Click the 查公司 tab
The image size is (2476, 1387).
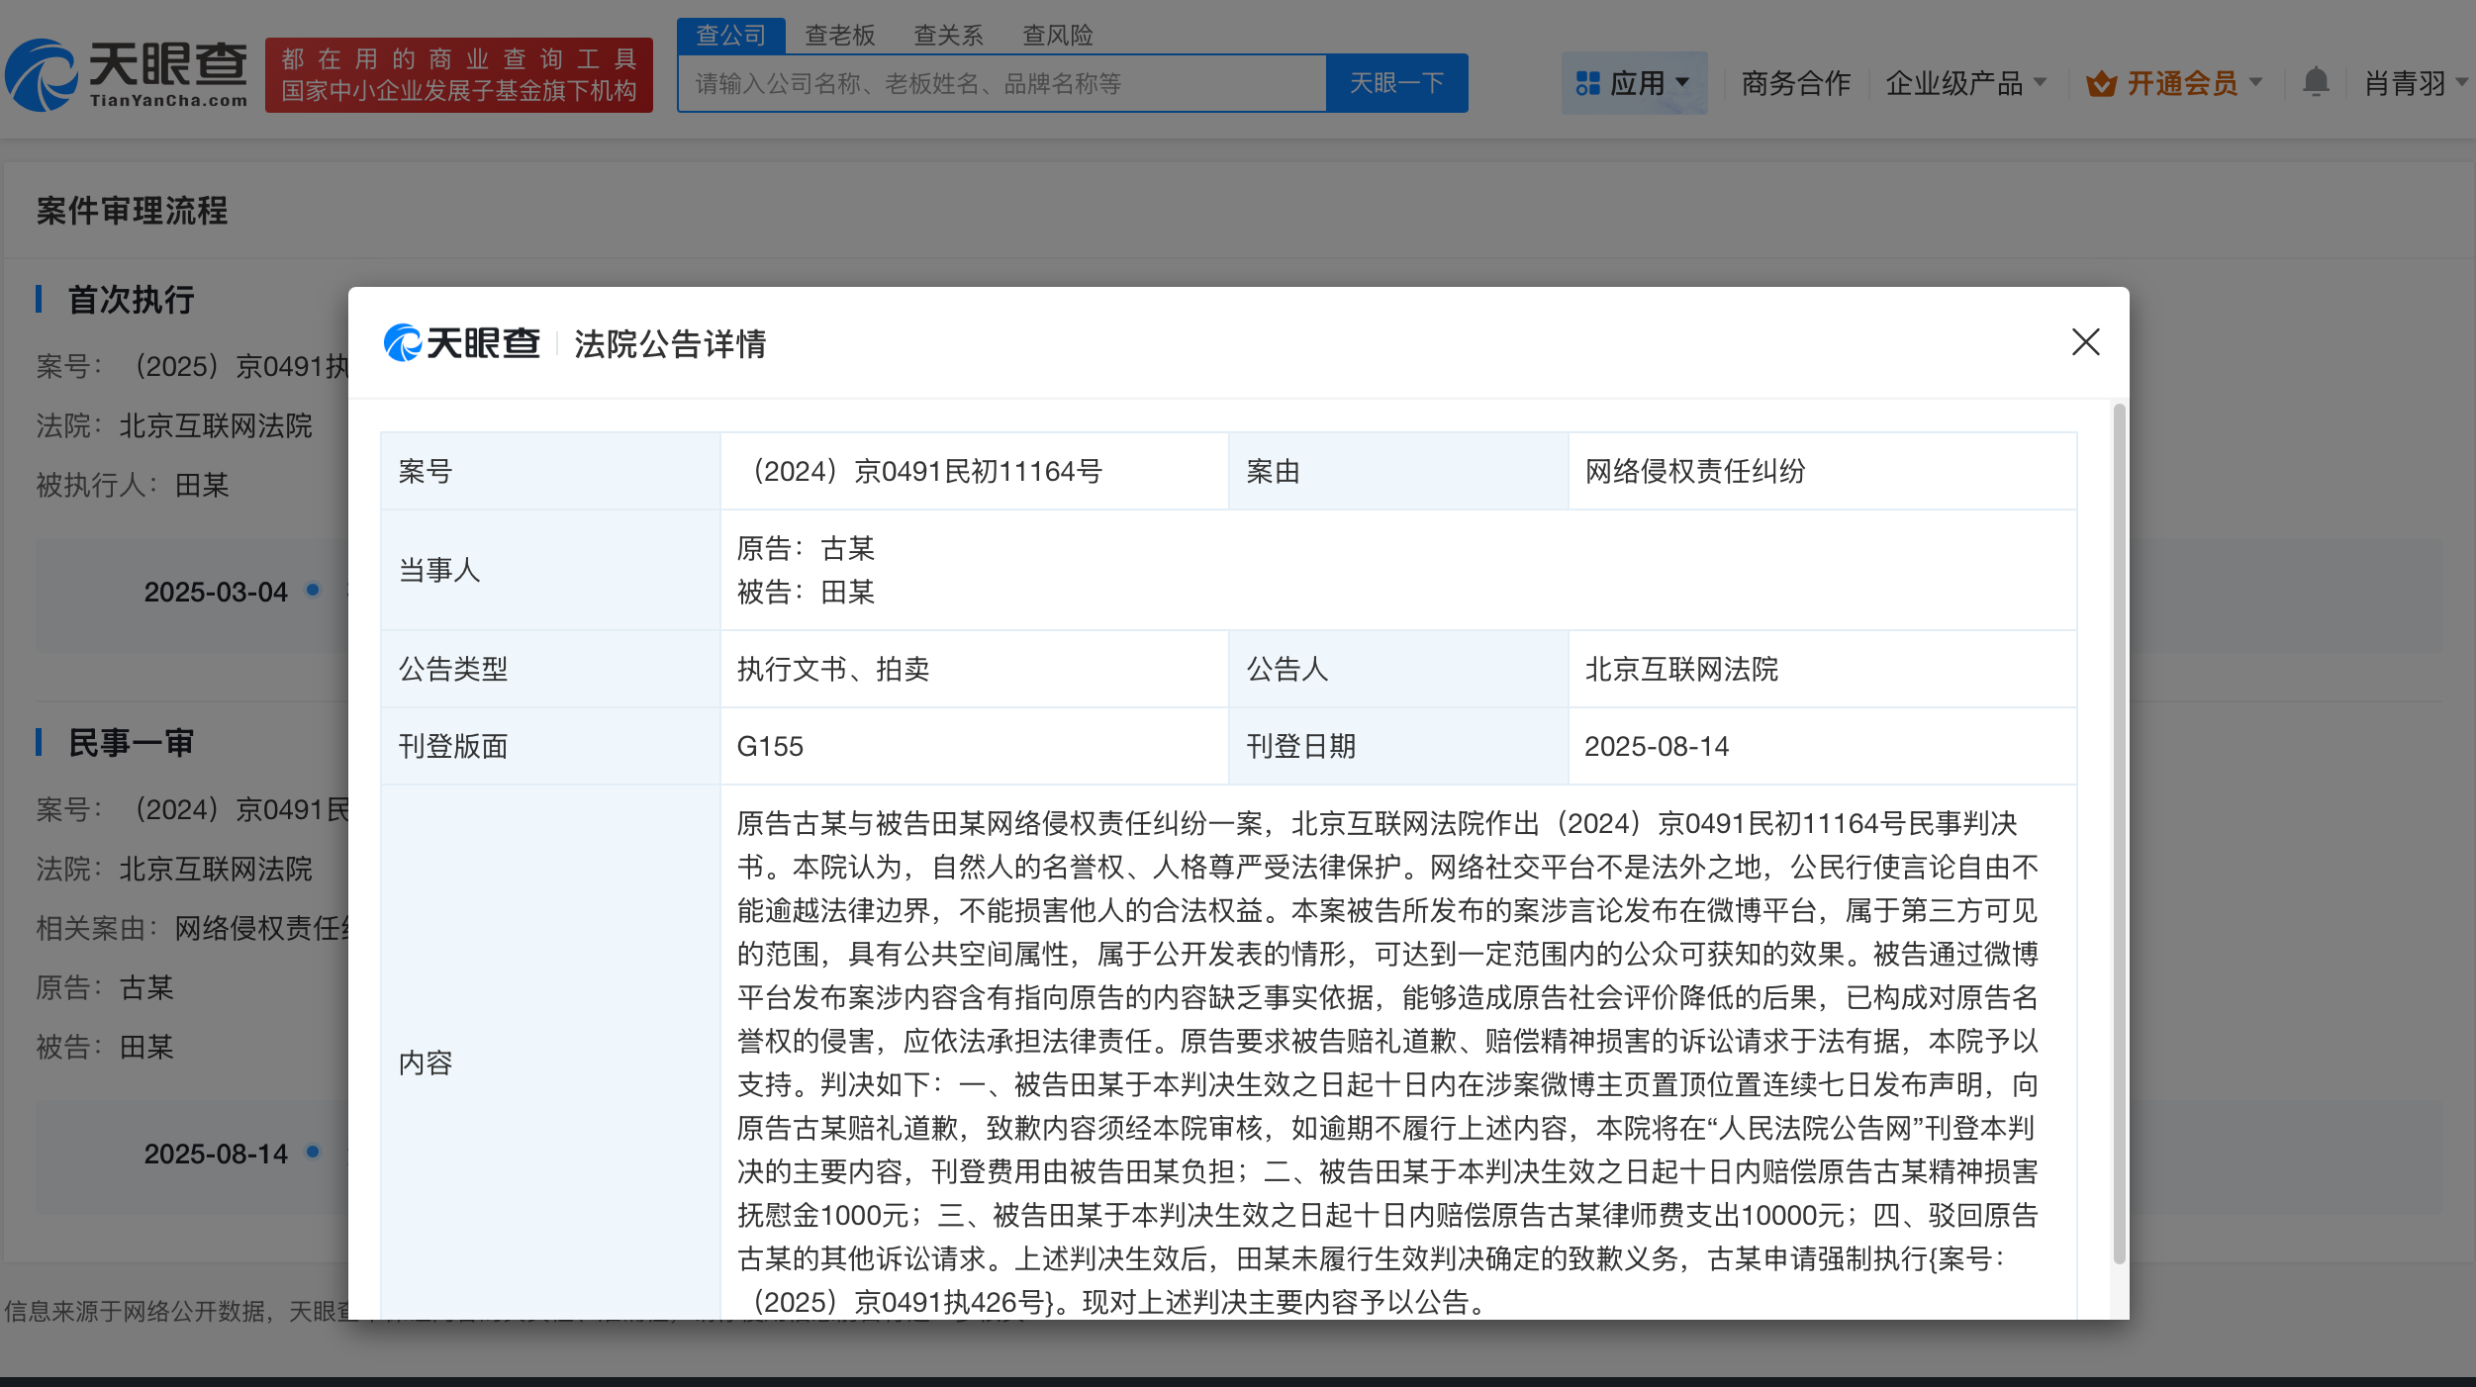(731, 34)
